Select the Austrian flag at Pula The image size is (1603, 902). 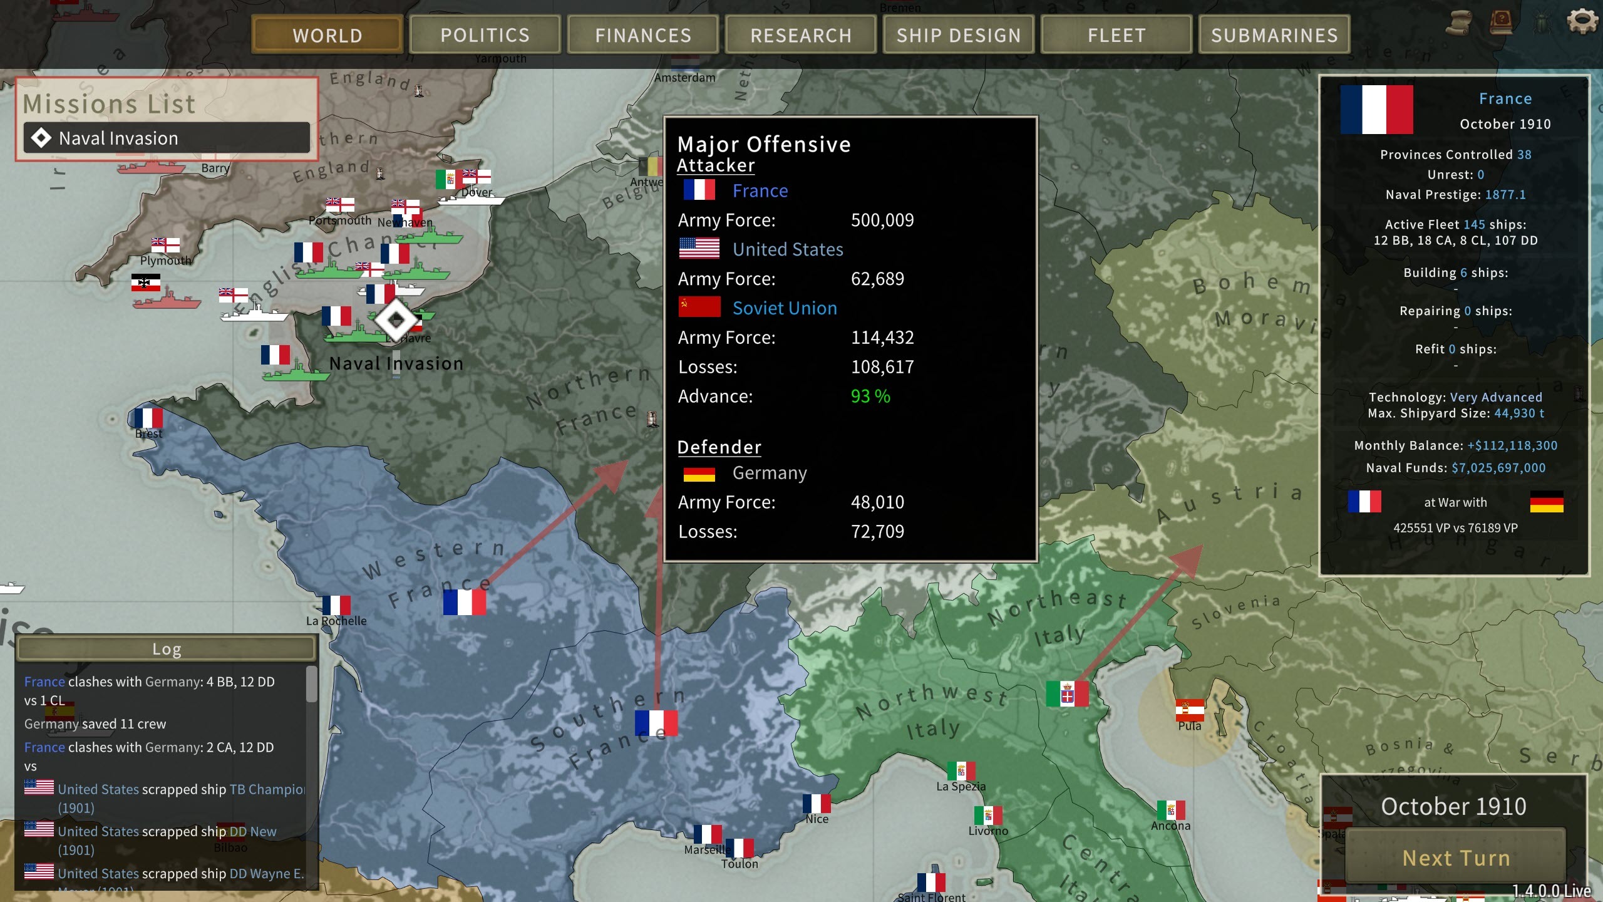tap(1190, 710)
